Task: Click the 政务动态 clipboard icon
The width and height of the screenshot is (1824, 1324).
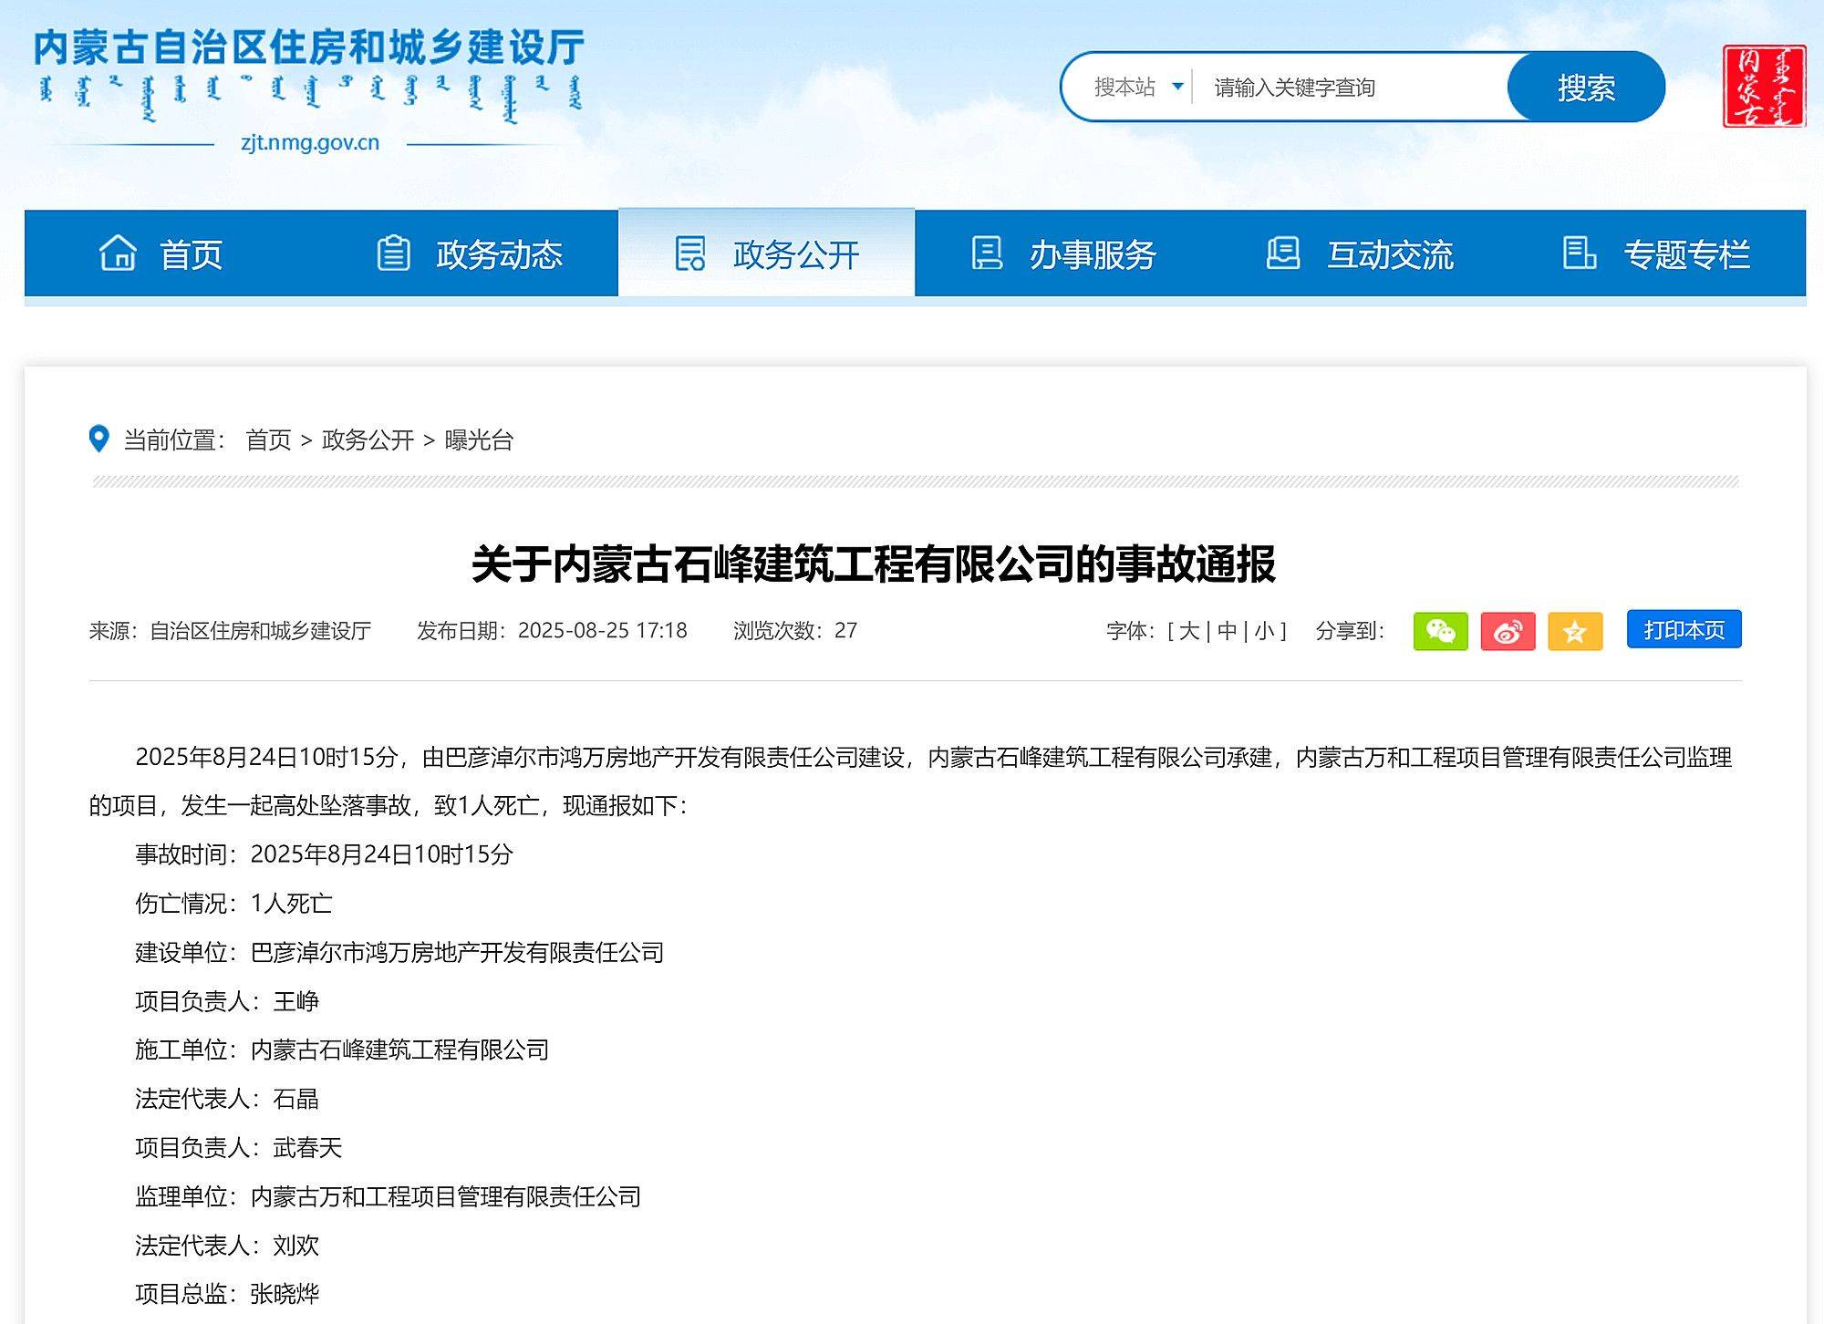Action: pos(395,255)
